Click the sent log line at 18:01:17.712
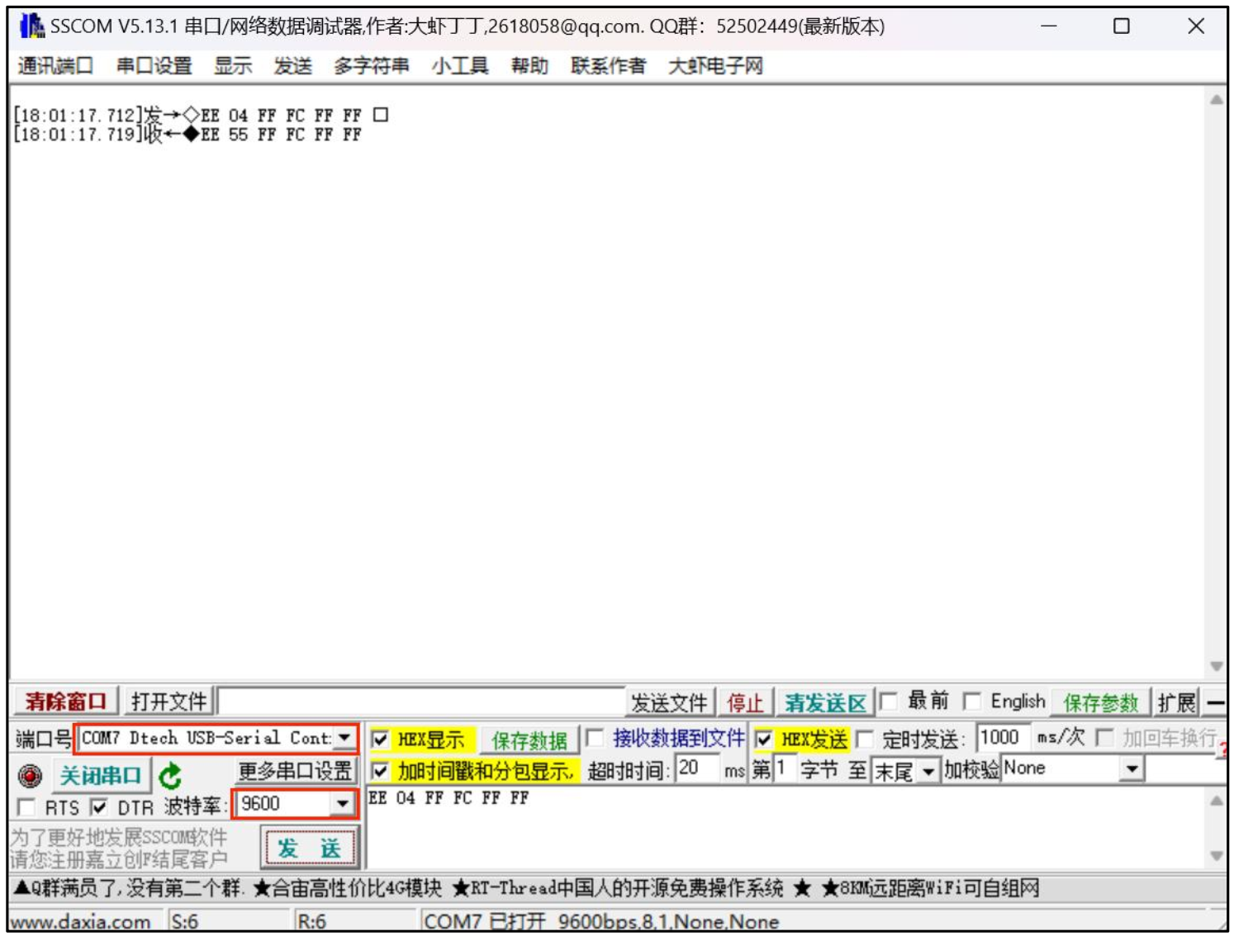 click(201, 115)
